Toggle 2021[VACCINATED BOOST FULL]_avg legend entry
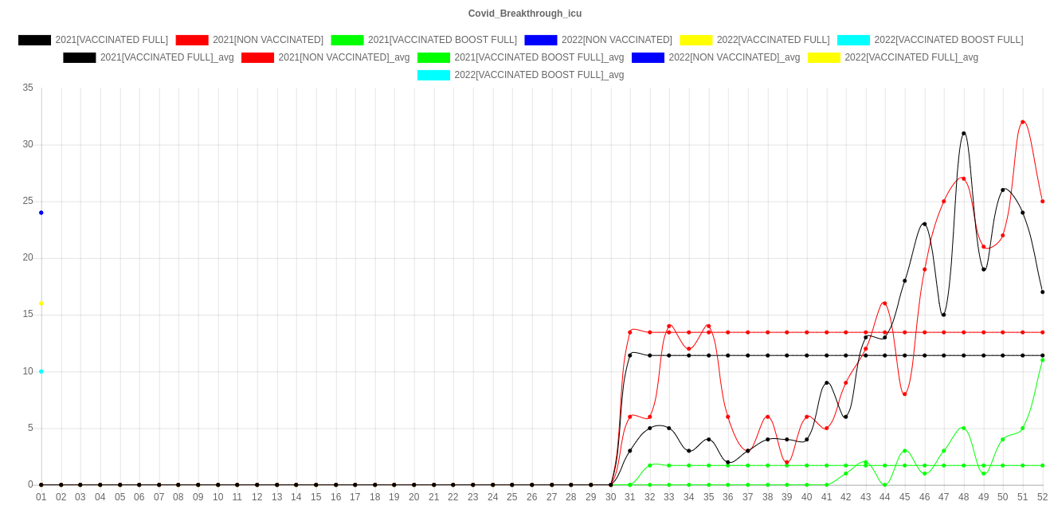1050x525 pixels. pyautogui.click(x=539, y=57)
